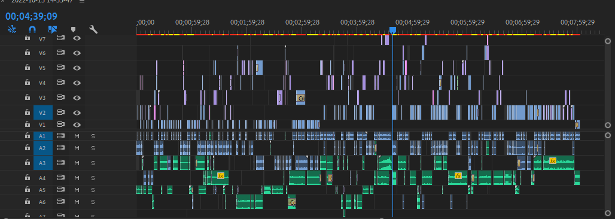The image size is (615, 219).
Task: Click video tracks bottom zoom scroll handle
Action: [608, 125]
